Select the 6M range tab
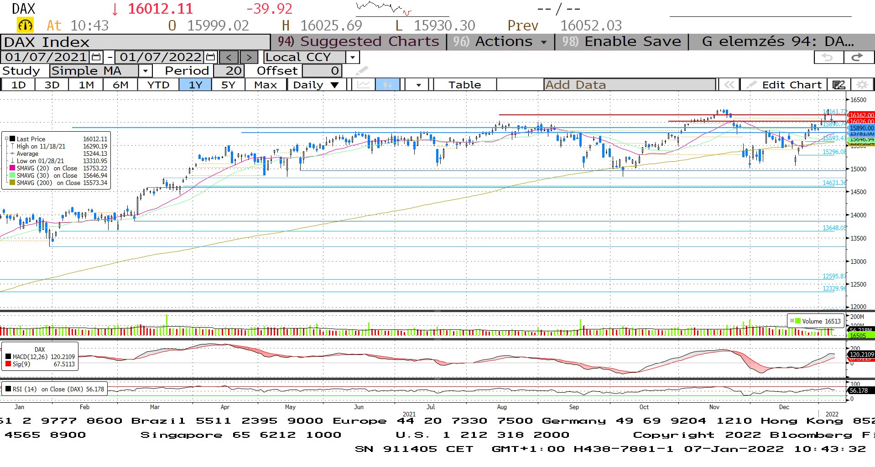 click(x=120, y=85)
